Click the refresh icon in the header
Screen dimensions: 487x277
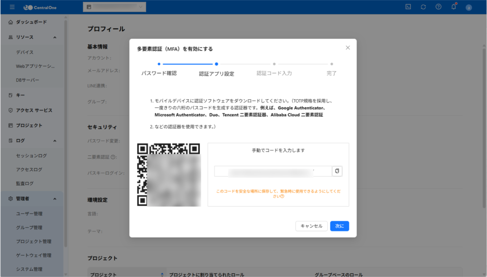pyautogui.click(x=423, y=7)
